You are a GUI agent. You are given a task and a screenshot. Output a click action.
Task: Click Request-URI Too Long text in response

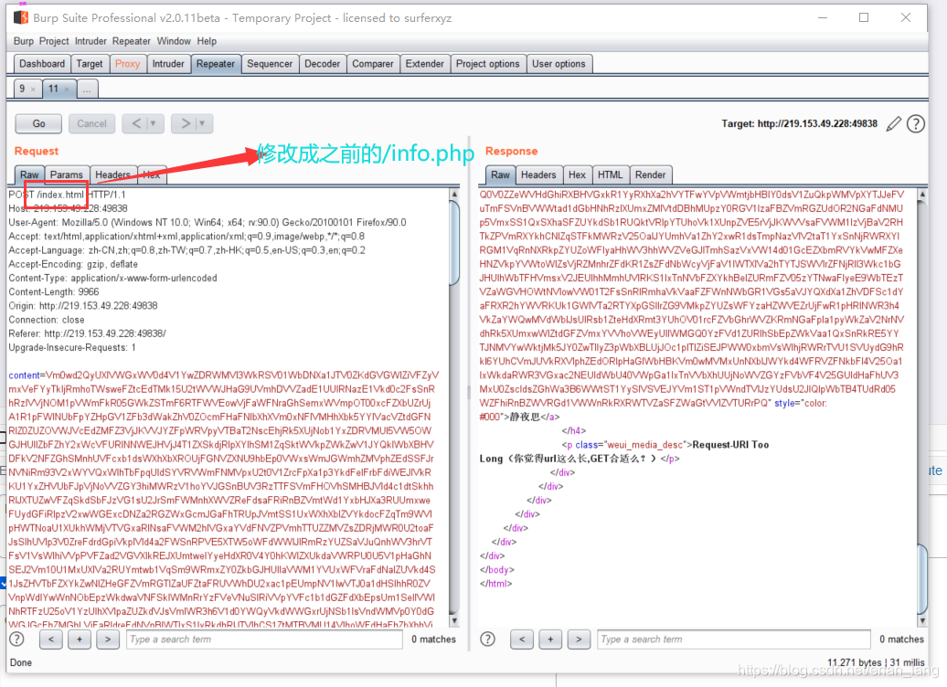coord(624,451)
